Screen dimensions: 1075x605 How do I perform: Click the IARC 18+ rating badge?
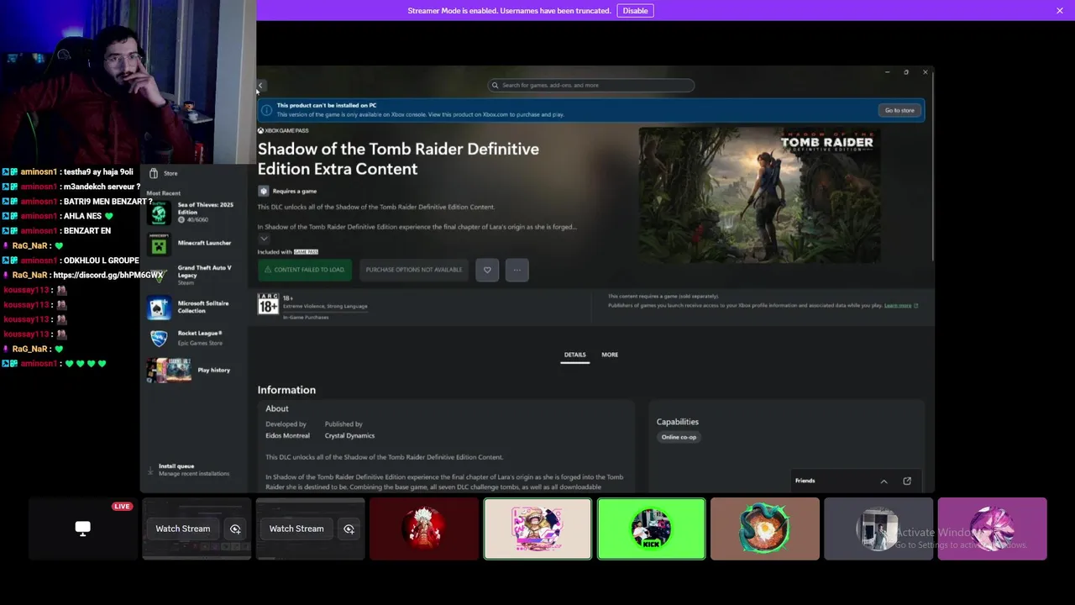[x=268, y=305]
